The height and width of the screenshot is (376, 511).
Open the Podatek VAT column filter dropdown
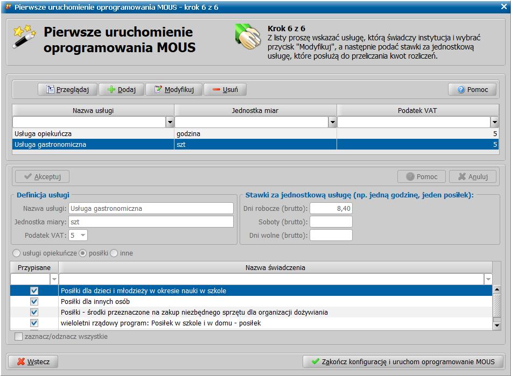495,123
